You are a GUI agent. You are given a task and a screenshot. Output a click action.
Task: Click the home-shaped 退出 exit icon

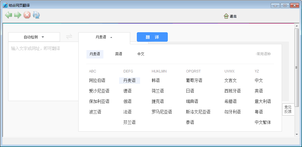pos(226,16)
